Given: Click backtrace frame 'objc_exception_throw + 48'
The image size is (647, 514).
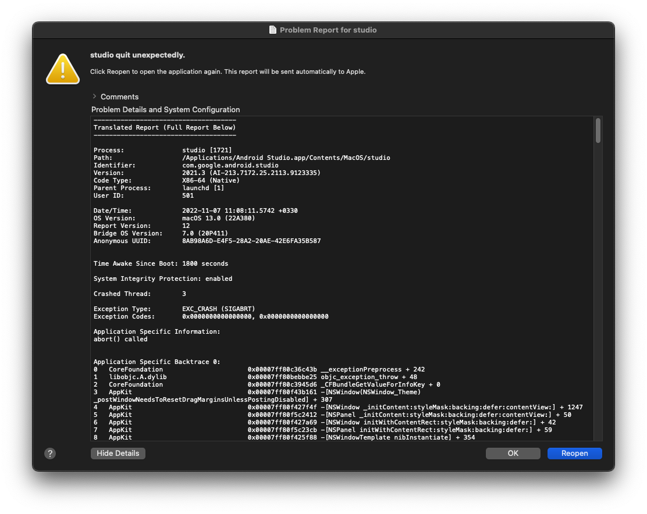Looking at the screenshot, I should (369, 377).
